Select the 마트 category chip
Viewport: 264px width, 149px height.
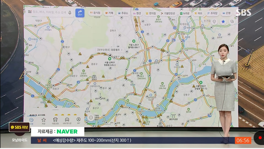[x=199, y=13]
